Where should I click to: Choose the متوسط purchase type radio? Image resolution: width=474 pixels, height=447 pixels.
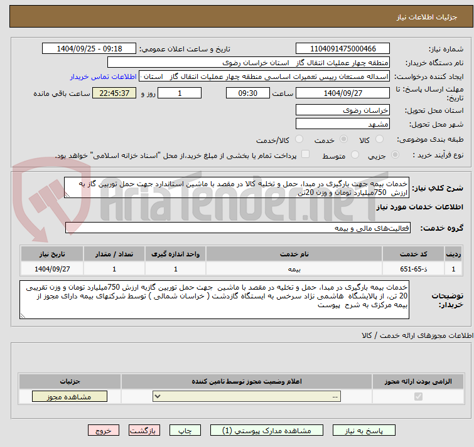(355, 155)
